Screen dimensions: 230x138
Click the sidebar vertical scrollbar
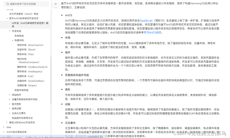51,80
